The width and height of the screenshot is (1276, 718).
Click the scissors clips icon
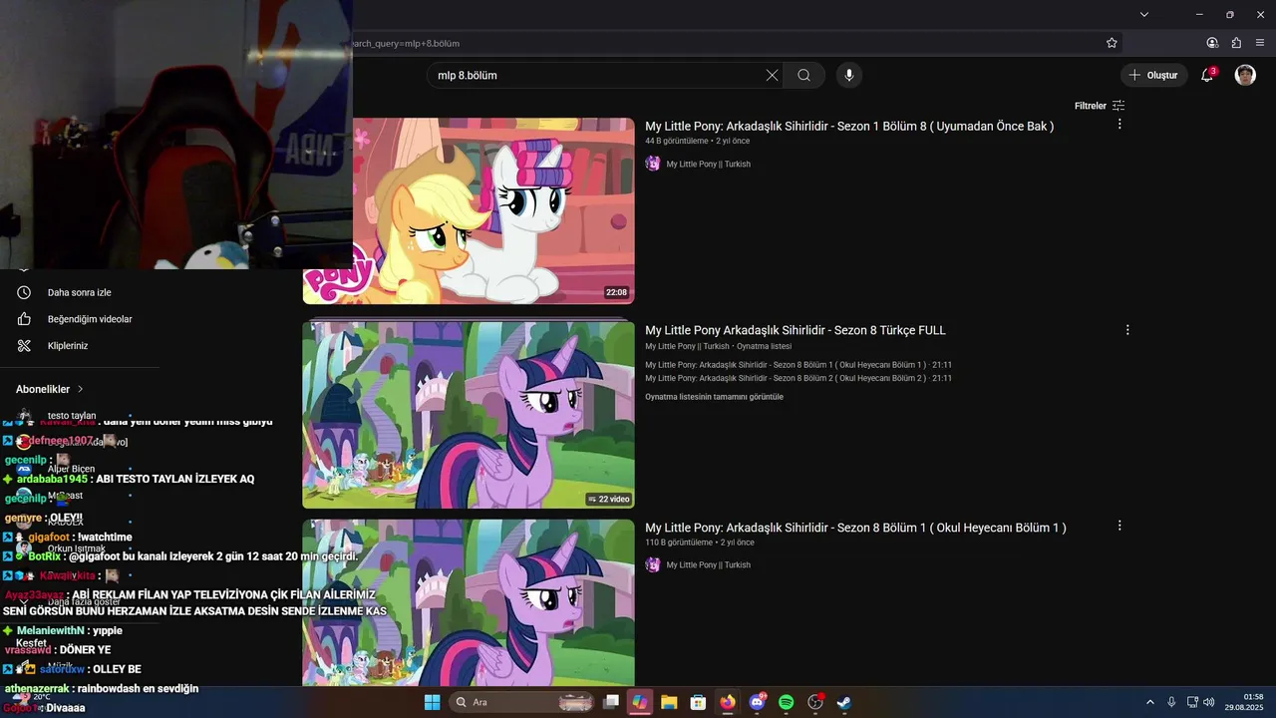pyautogui.click(x=24, y=346)
